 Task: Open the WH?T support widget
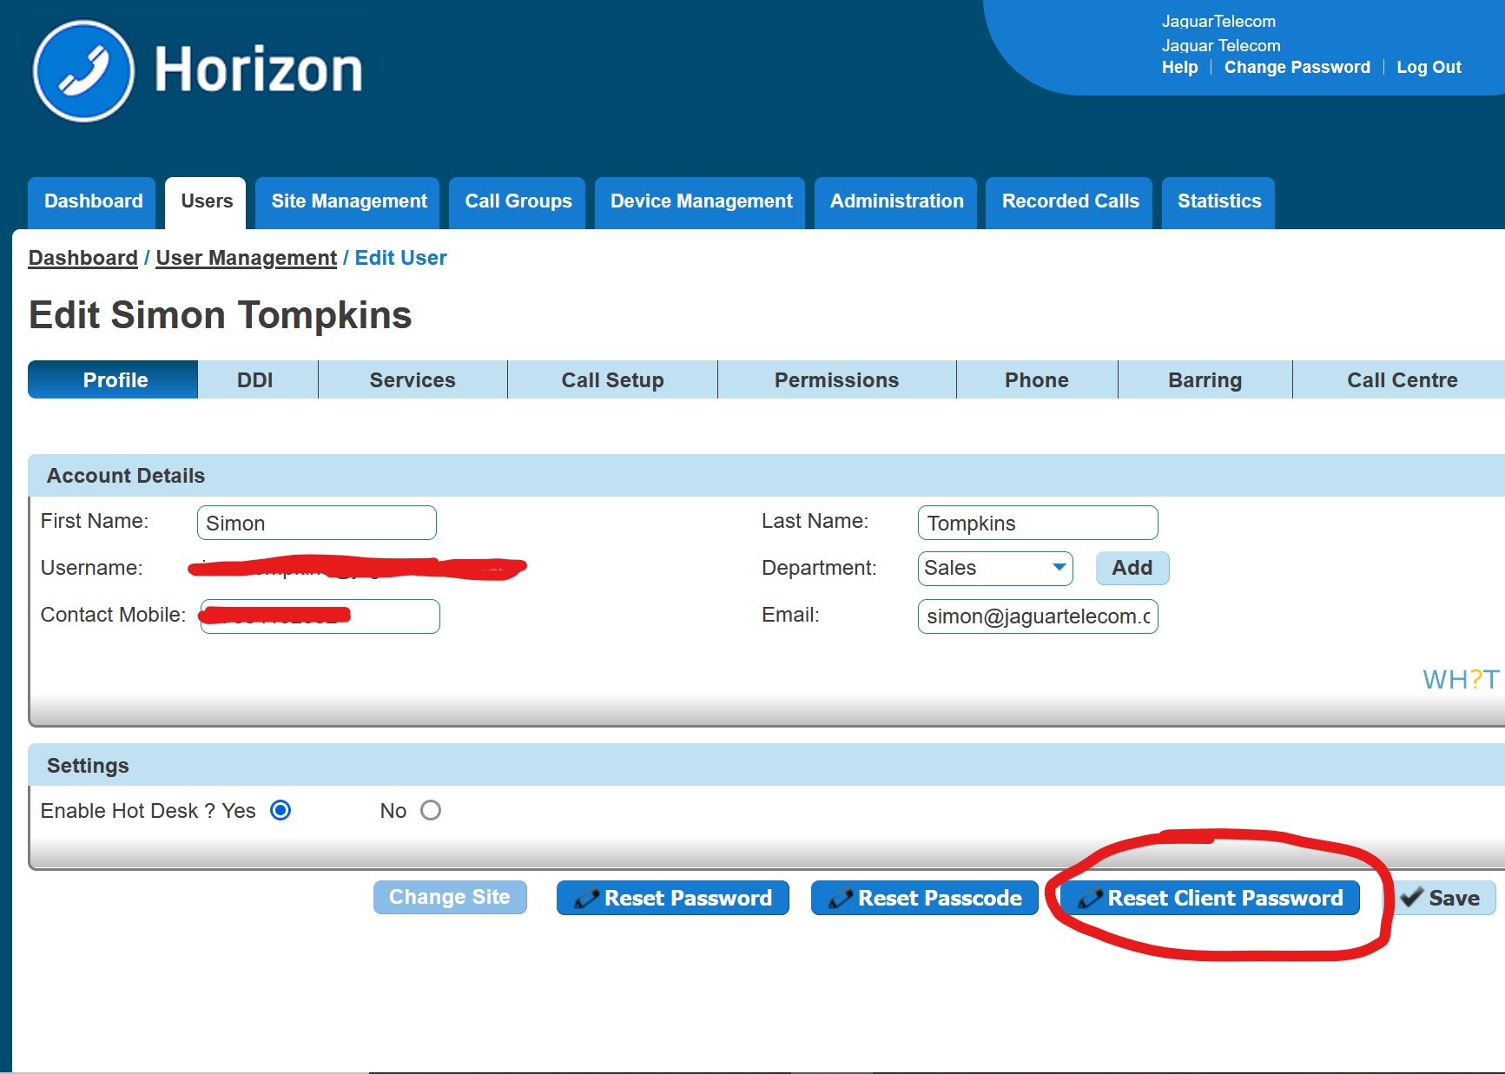[1460, 680]
